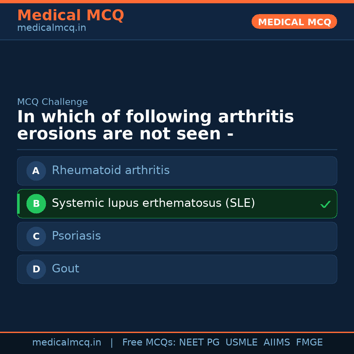This screenshot has height=354, width=354.
Task: Click the arthritis erosions question text
Action: point(155,125)
